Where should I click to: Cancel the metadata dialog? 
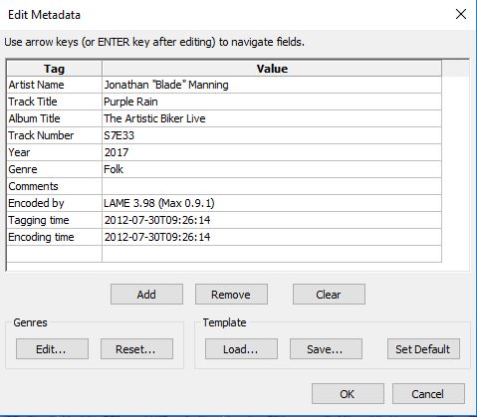(428, 394)
